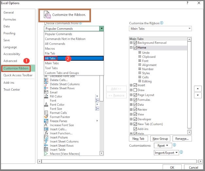Click info icon next to Import/Export

click(x=181, y=152)
